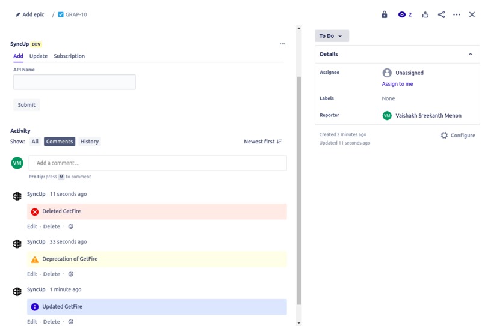Click the DEV lozenge beside SyncUp
Image resolution: width=485 pixels, height=326 pixels.
tap(36, 44)
